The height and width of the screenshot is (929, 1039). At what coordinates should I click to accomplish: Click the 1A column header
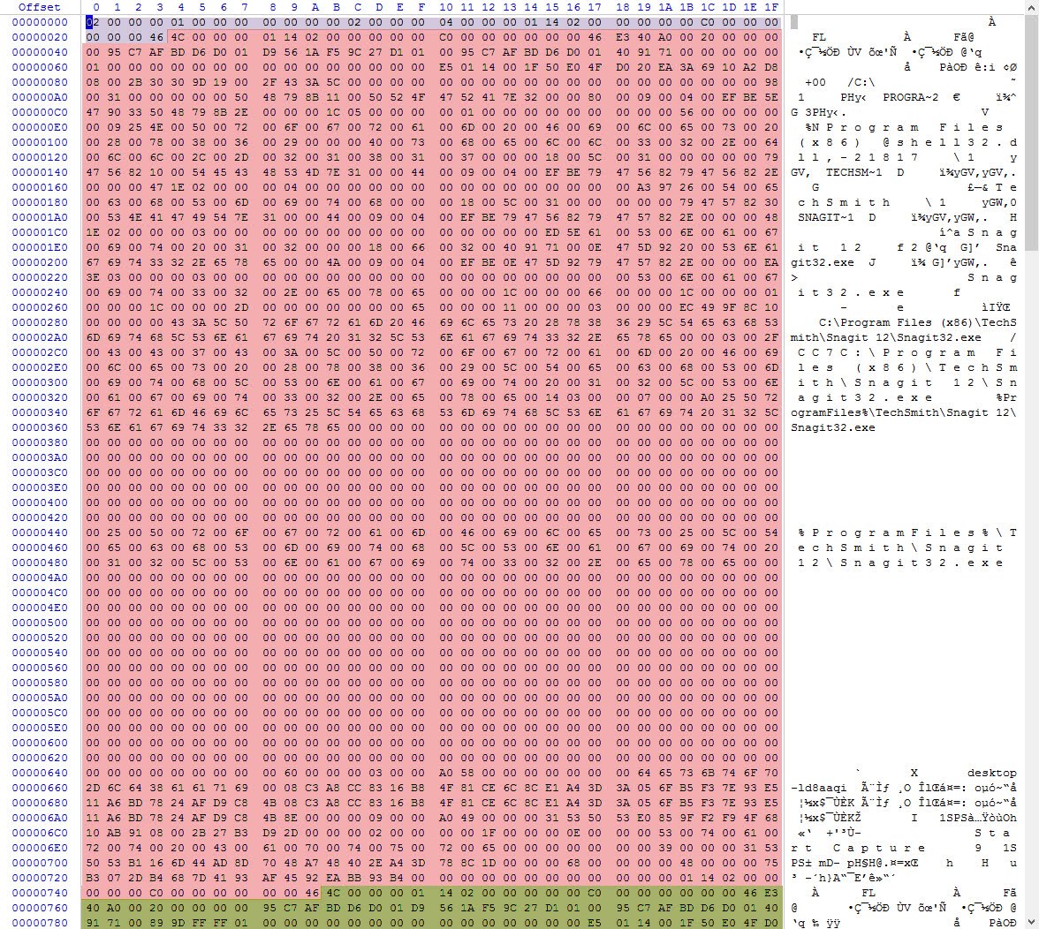[665, 7]
